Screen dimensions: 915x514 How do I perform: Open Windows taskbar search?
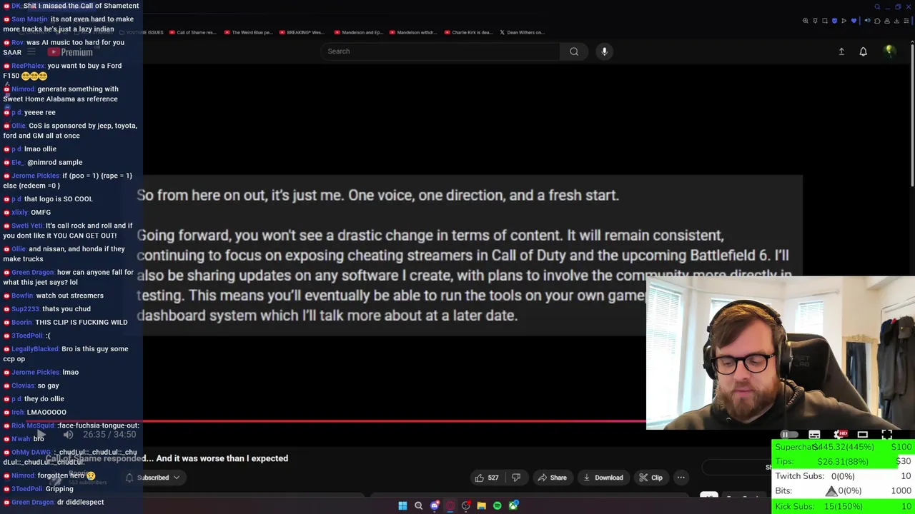(x=418, y=505)
